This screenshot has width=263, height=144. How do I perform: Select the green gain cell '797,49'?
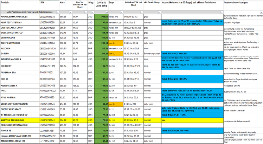(101, 22)
